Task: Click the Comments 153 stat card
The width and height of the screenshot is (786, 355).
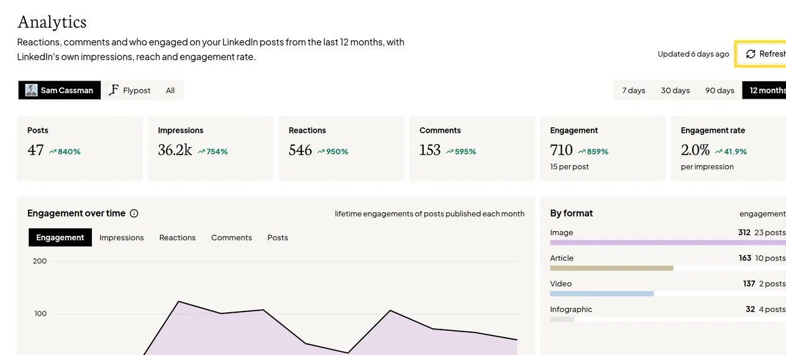Action: click(x=472, y=148)
